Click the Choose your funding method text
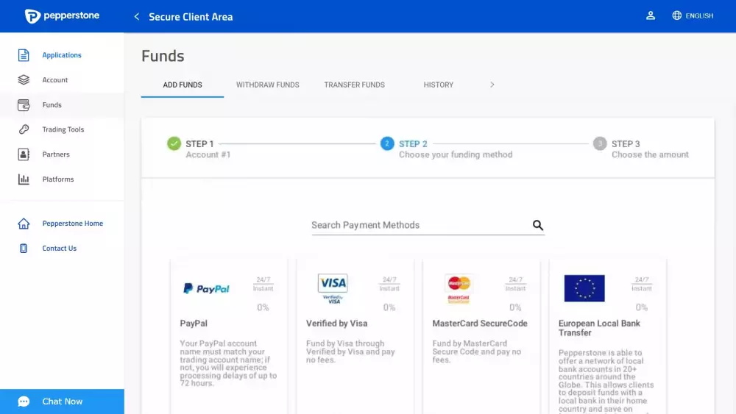The width and height of the screenshot is (736, 414). coord(456,154)
